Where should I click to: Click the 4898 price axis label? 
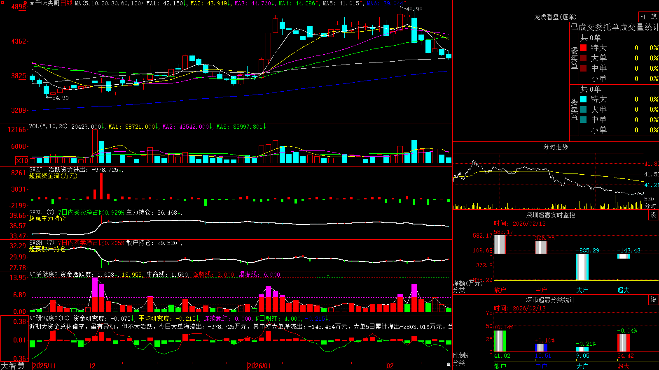(x=18, y=7)
